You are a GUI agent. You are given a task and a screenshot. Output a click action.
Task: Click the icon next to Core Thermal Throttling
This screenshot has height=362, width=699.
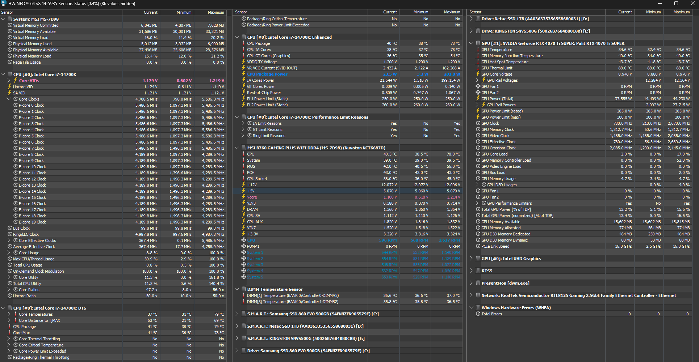click(16, 339)
